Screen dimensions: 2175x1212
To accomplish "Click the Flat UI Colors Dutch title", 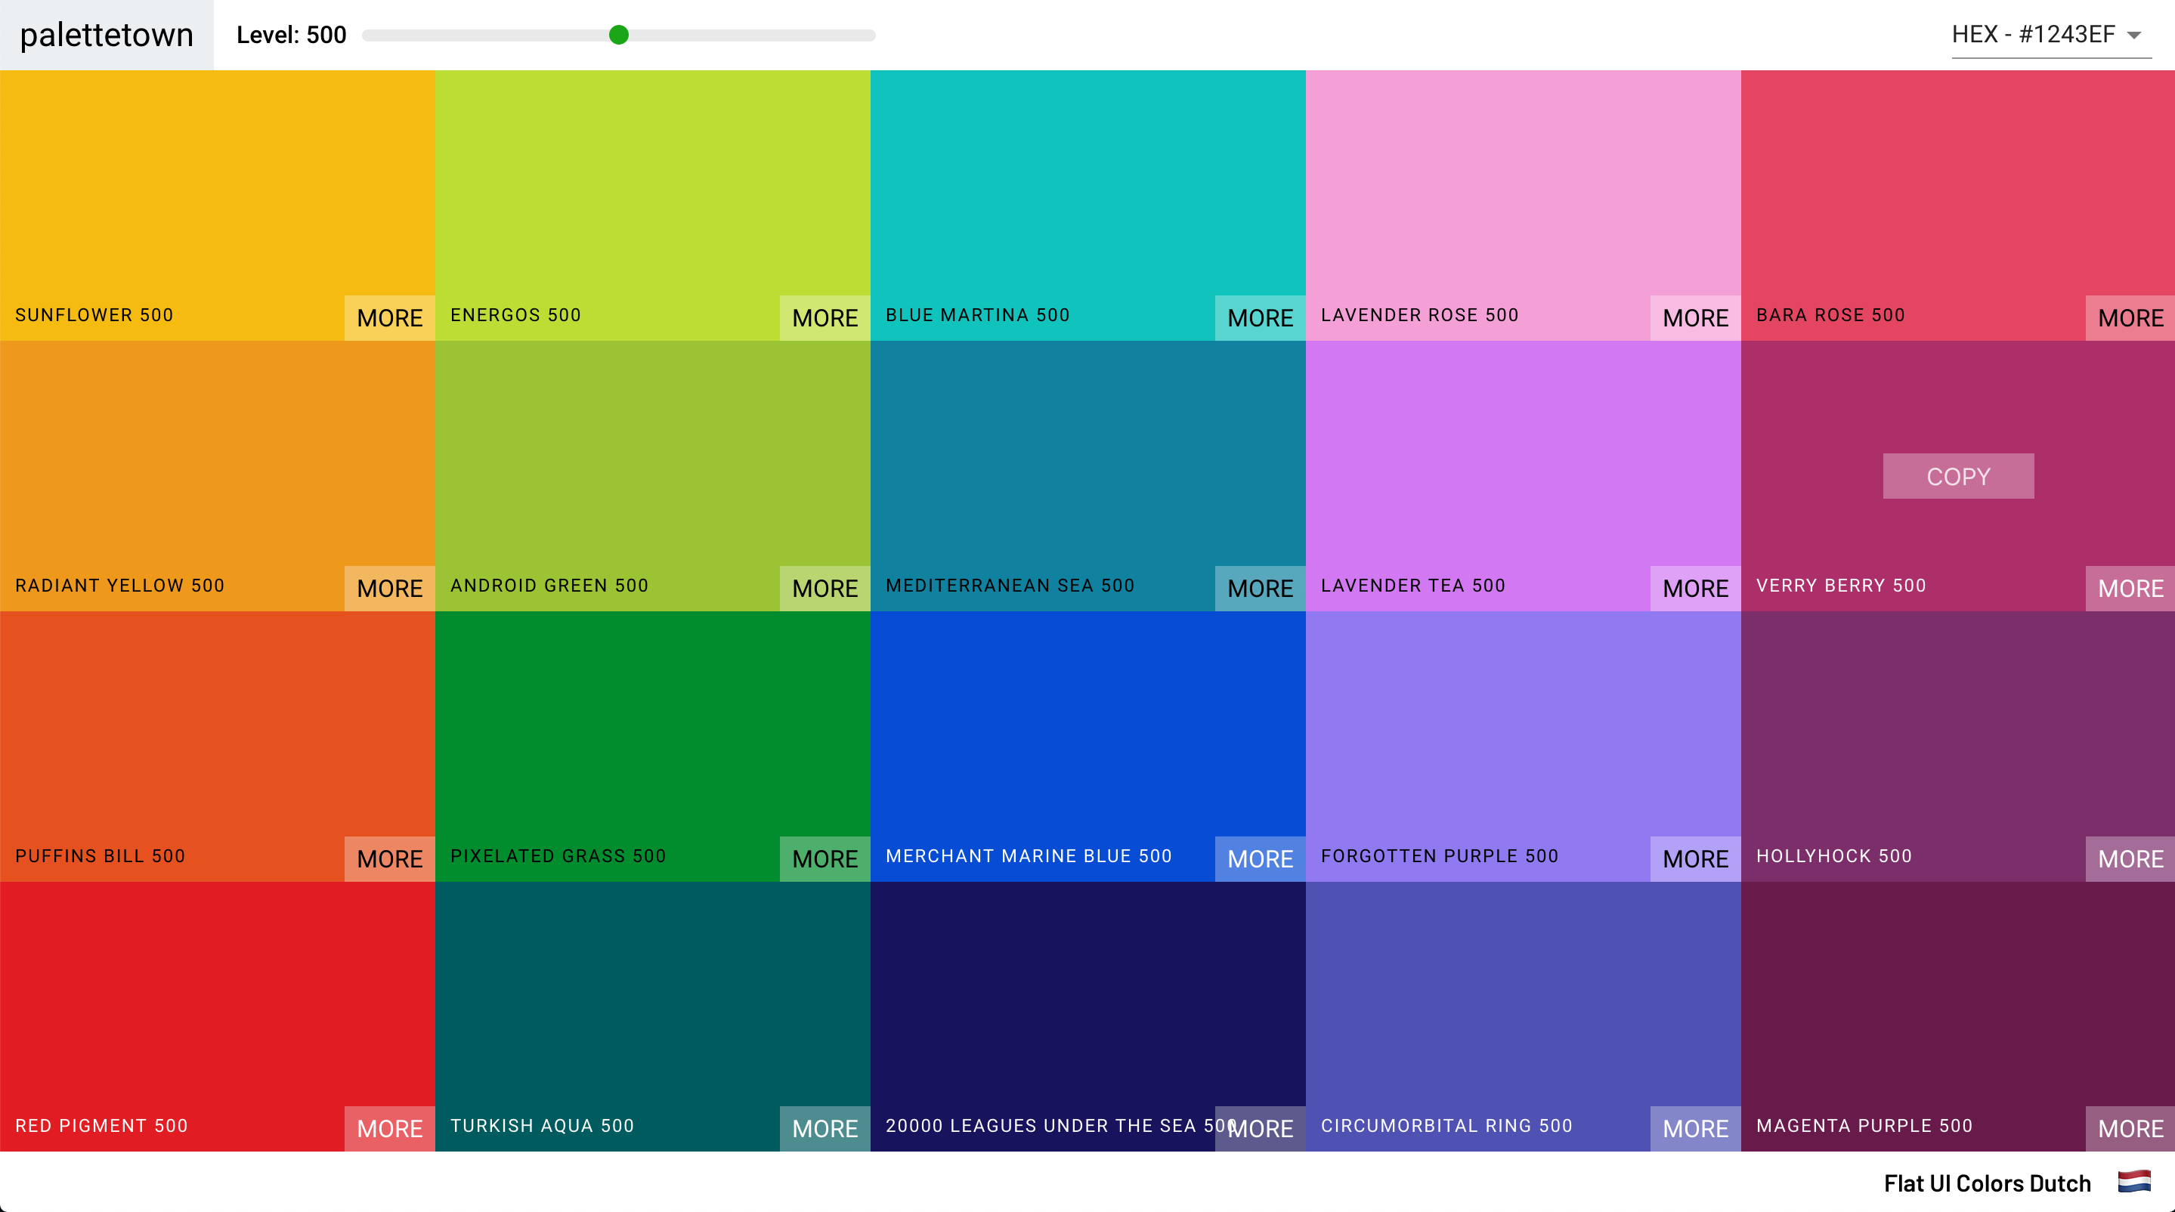I will click(1987, 1183).
